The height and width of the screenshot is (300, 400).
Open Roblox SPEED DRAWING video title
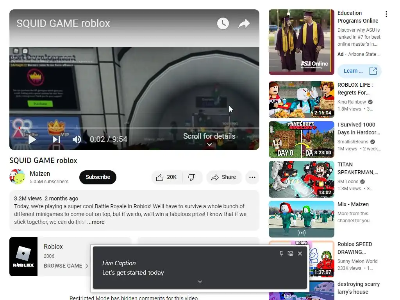click(355, 248)
